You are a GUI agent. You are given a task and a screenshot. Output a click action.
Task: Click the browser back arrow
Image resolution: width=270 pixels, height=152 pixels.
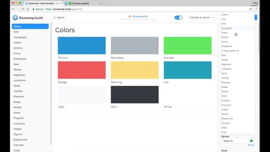point(13,9)
